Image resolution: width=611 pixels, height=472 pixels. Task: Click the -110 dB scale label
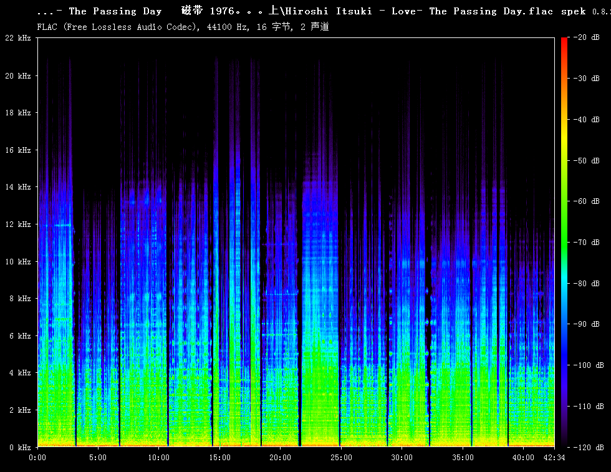(589, 406)
